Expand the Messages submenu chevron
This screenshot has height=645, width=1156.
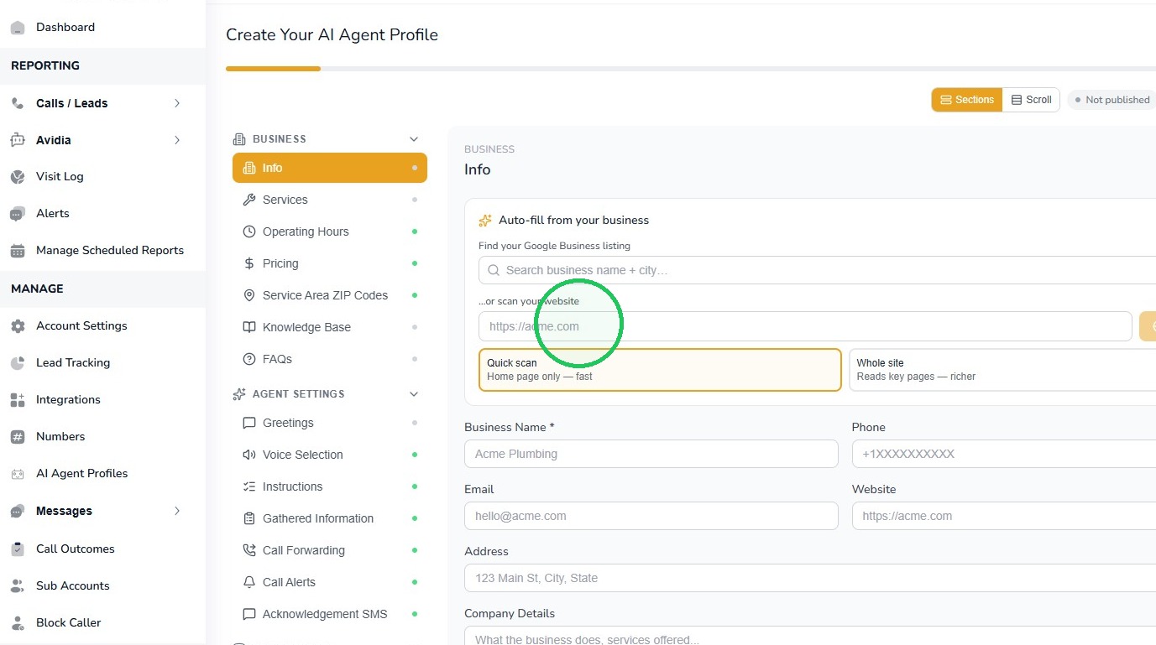point(177,511)
